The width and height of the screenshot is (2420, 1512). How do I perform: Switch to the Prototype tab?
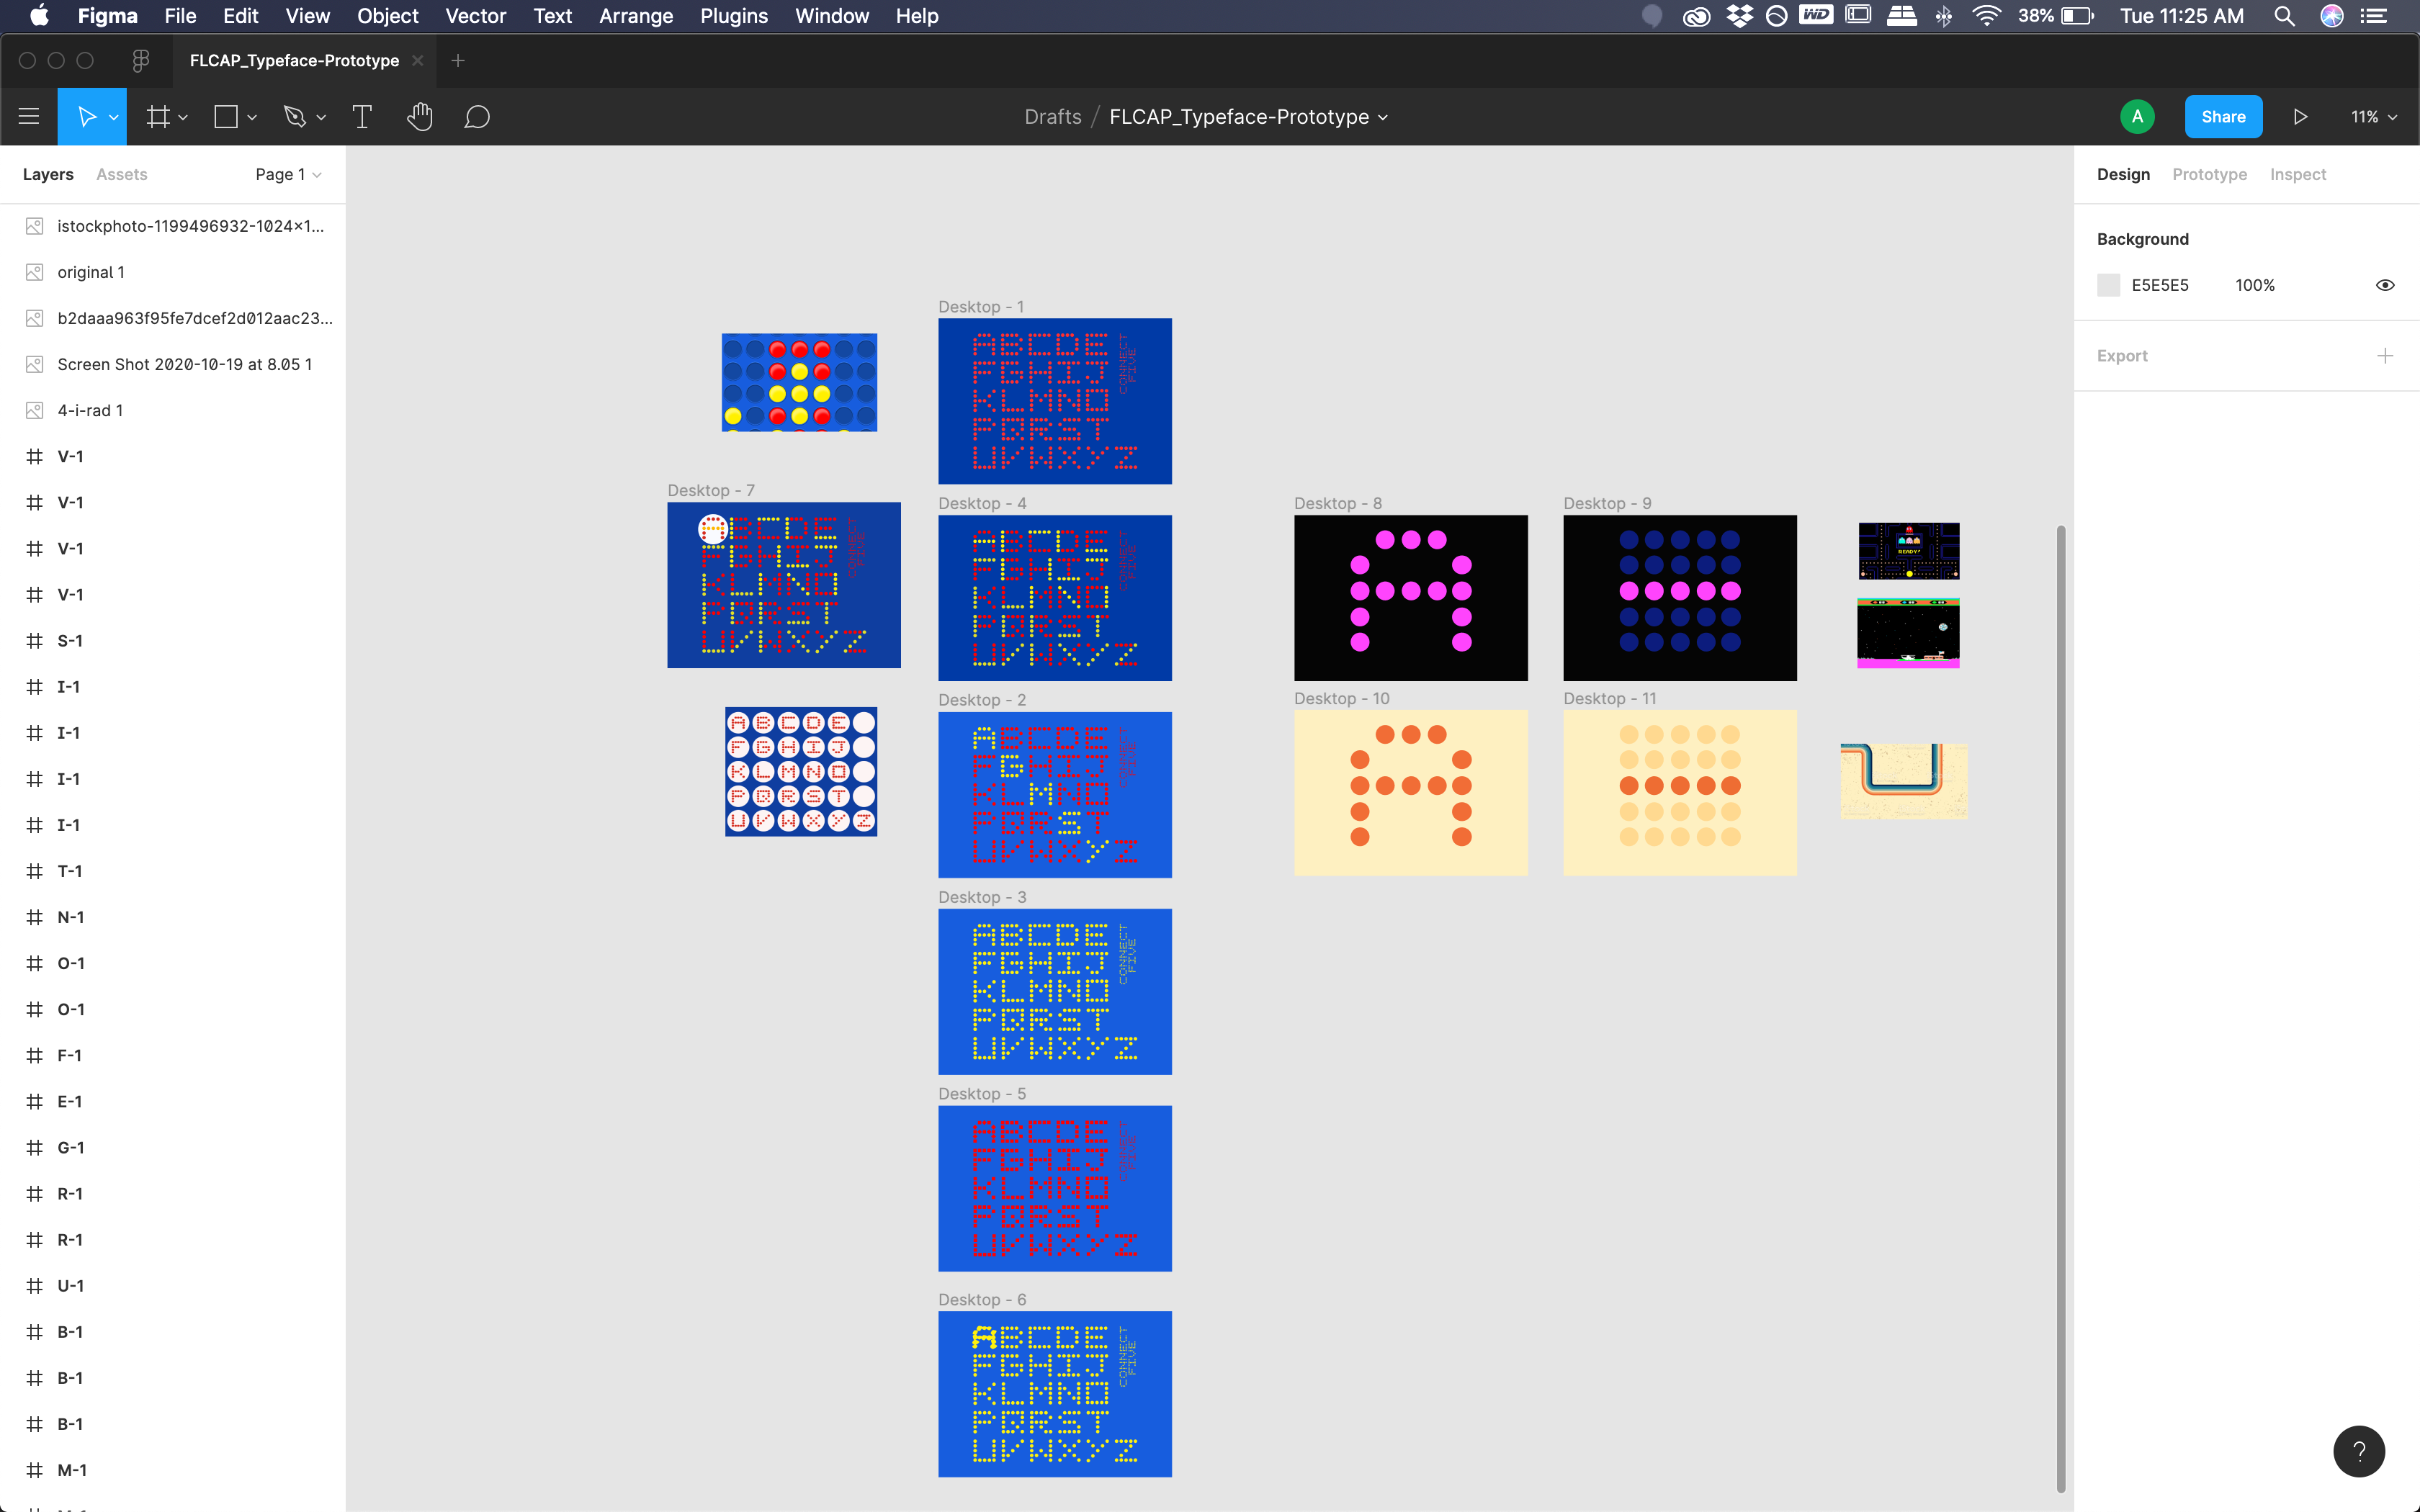tap(2208, 174)
